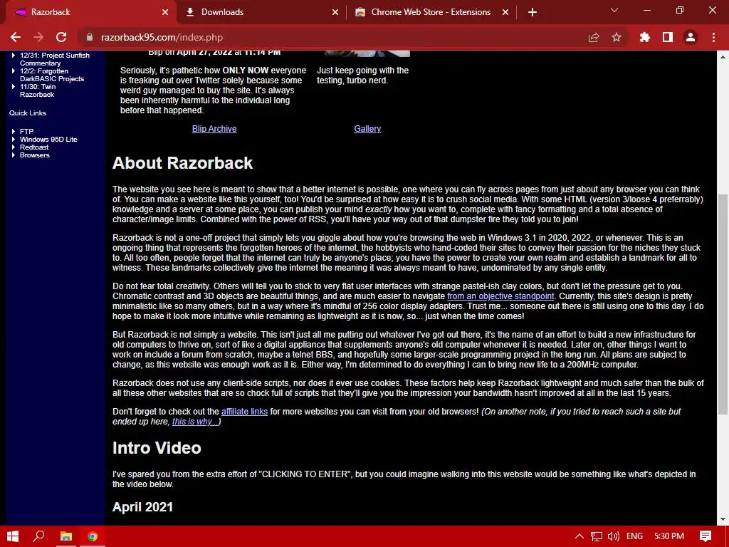
Task: Open the Gallery link
Action: coord(367,129)
